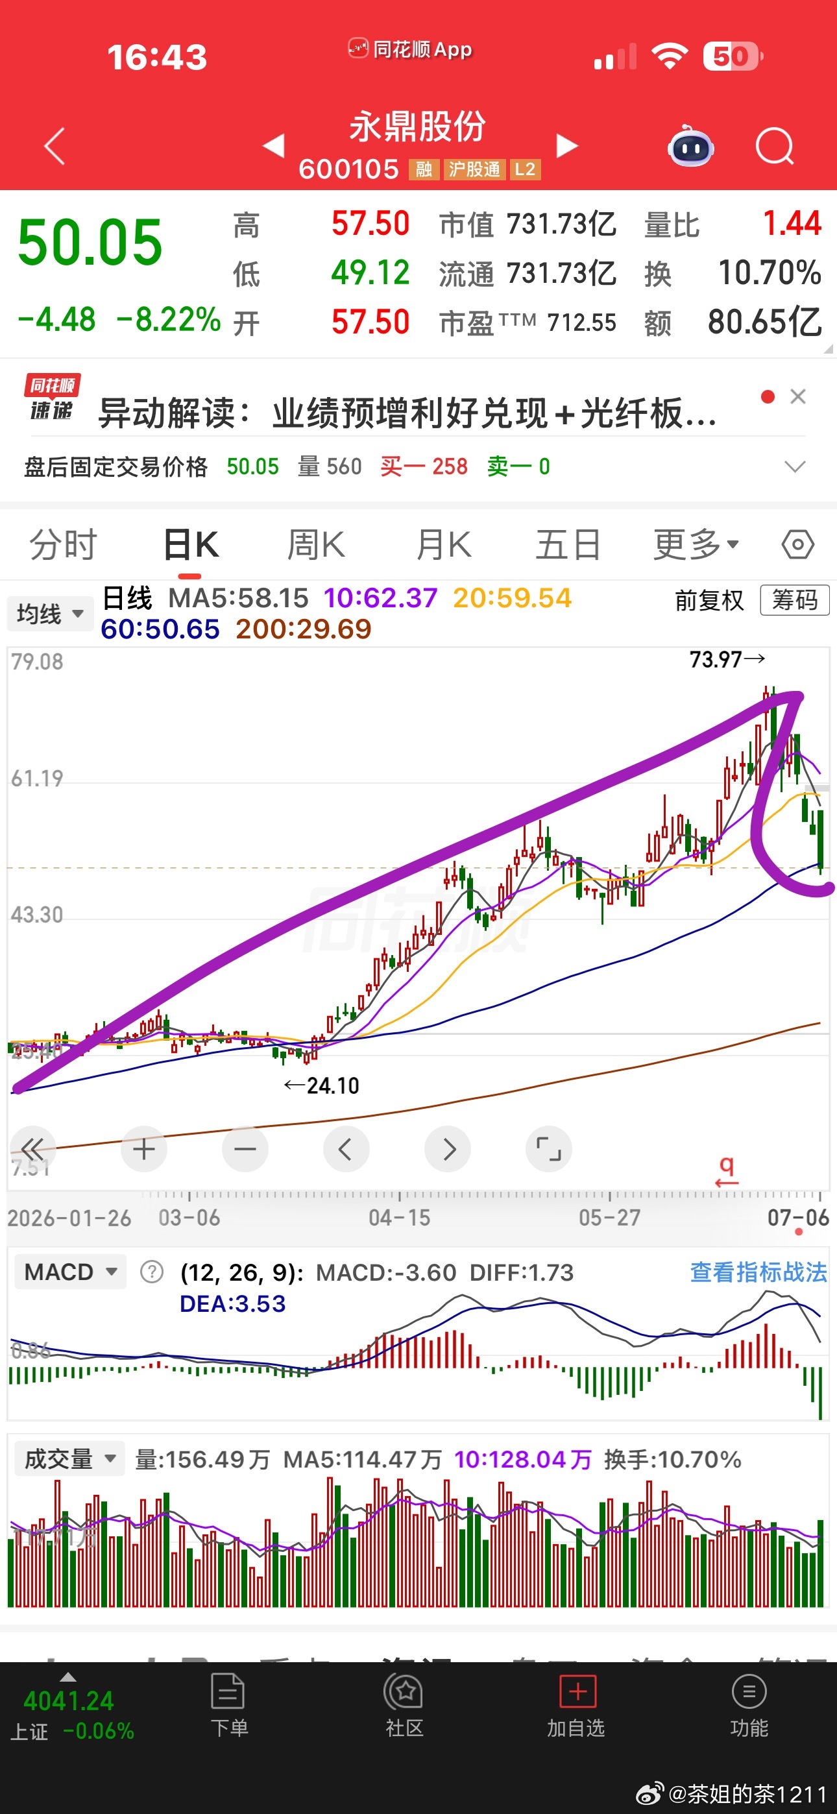Tap the 市盈TTM 712.55 value
Viewport: 837px width, 1814px height.
581,322
